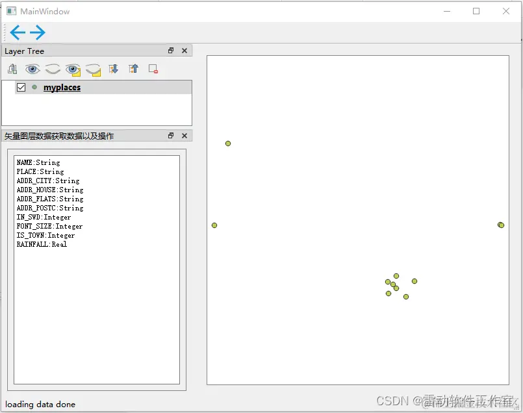Click the ADDR_FLATS:String line
Viewport: 523px width, 413px height.
[x=50, y=199]
